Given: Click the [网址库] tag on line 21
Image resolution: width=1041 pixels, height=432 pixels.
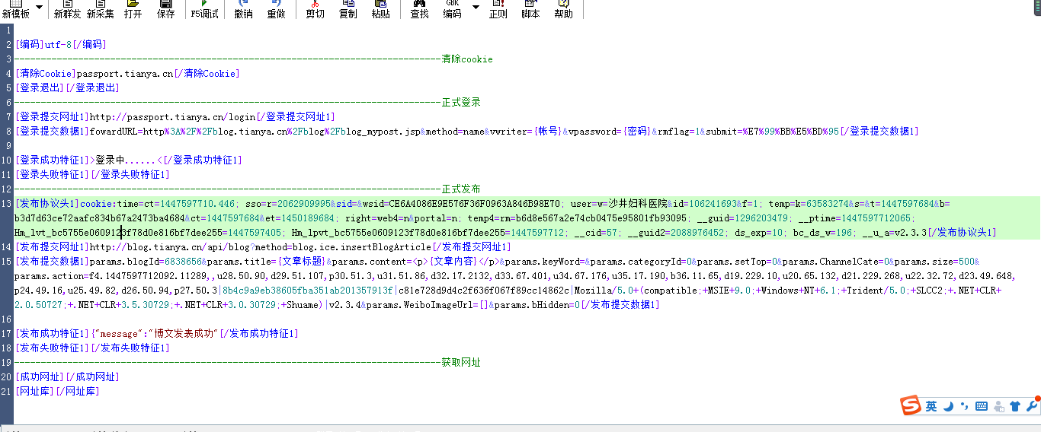Looking at the screenshot, I should (x=35, y=392).
